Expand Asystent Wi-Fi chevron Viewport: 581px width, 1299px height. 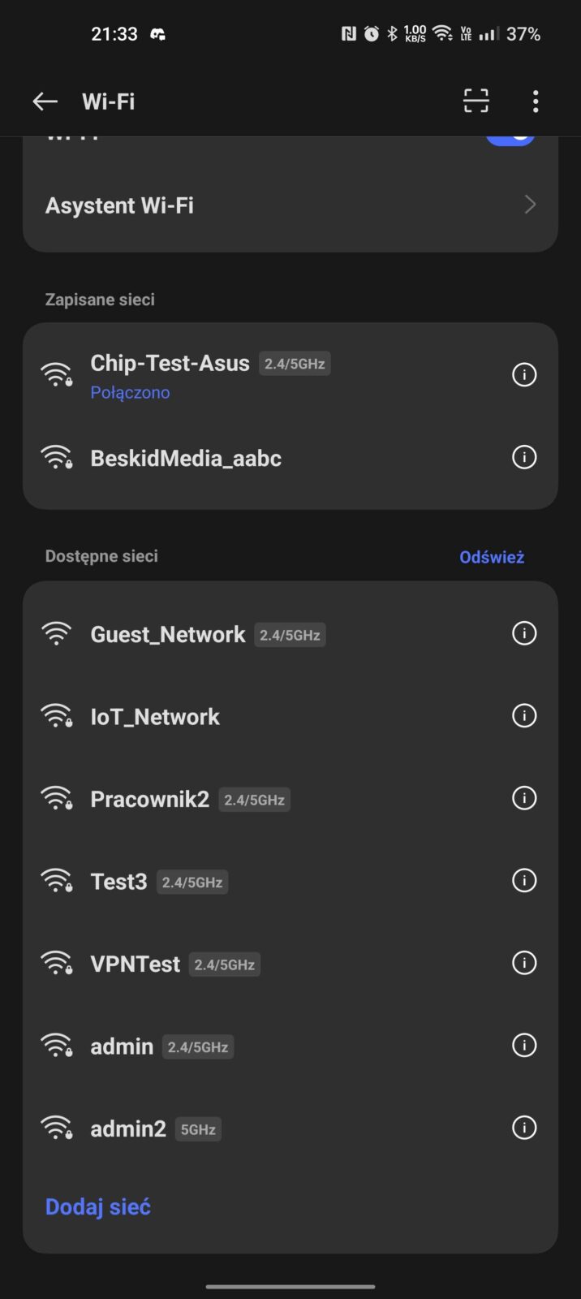[x=530, y=205]
